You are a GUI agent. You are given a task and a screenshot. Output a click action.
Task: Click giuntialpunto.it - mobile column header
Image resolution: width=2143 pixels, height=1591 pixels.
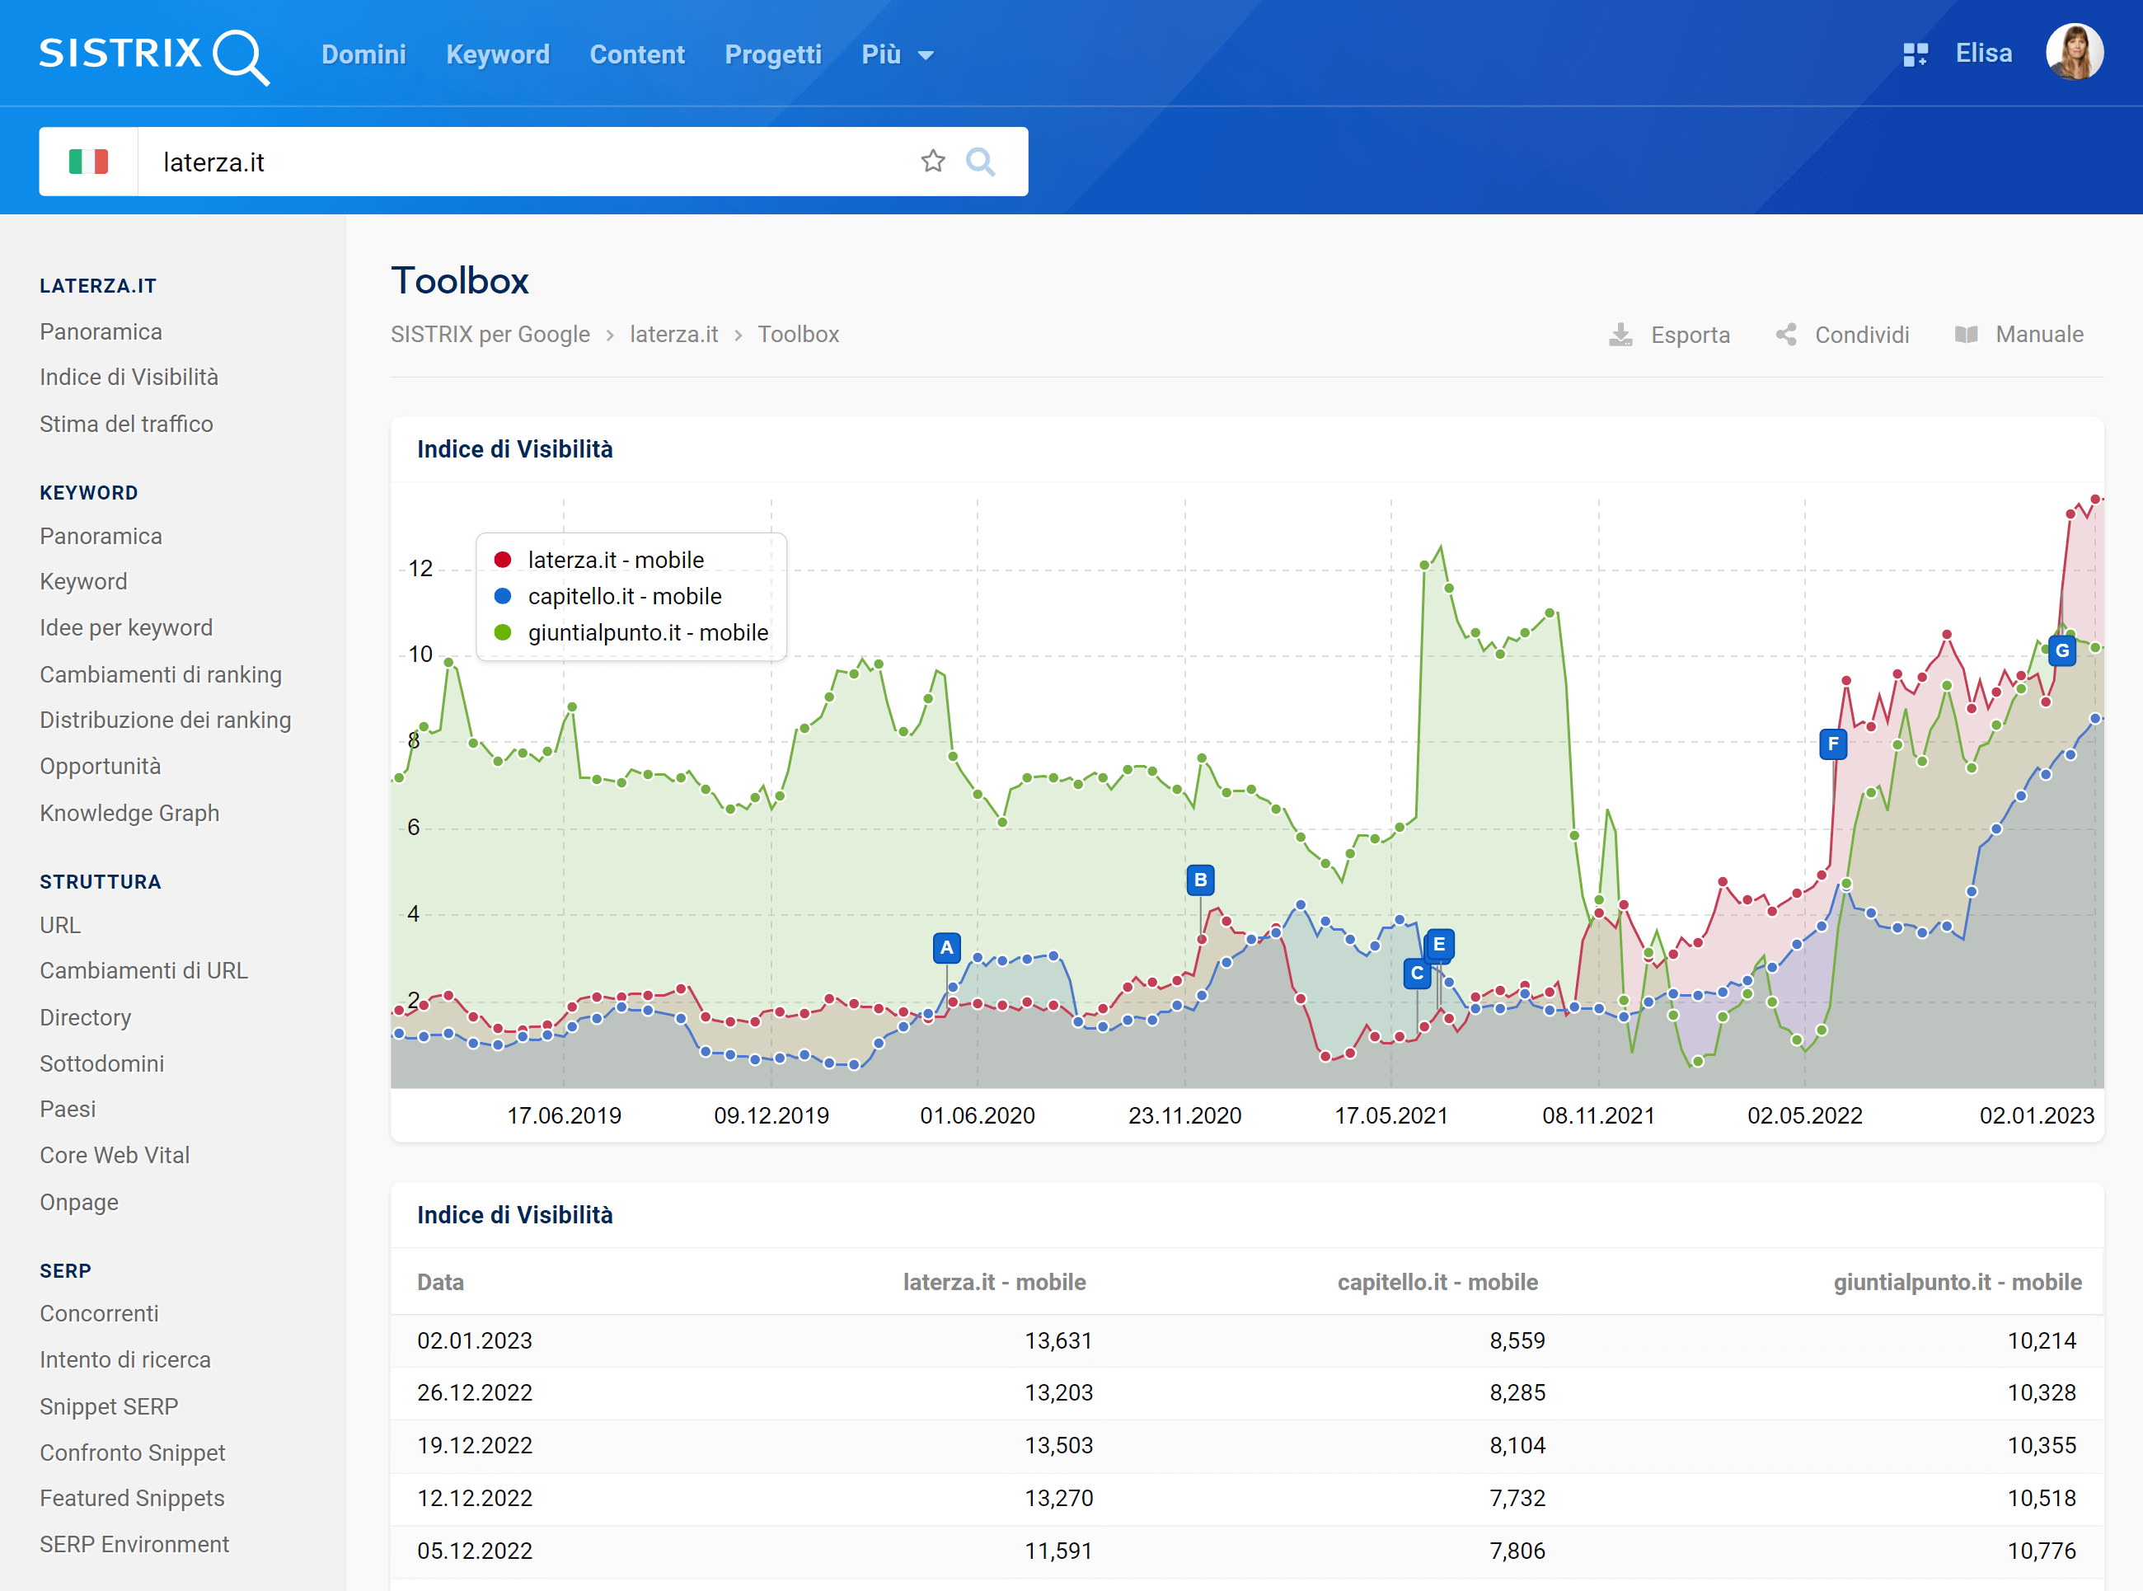click(x=1958, y=1282)
